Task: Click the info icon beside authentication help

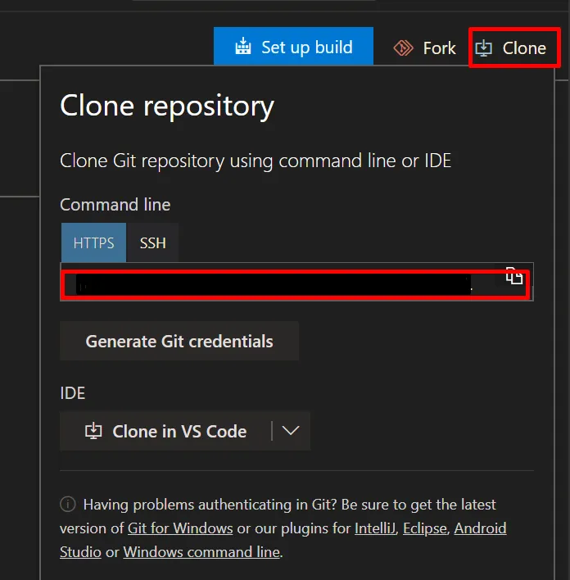Action: pos(69,505)
